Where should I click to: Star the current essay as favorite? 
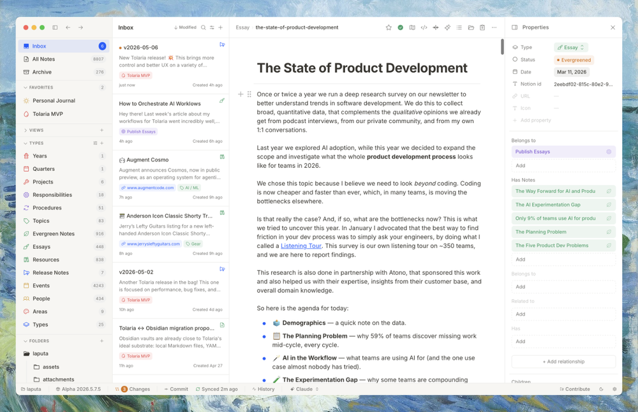389,27
